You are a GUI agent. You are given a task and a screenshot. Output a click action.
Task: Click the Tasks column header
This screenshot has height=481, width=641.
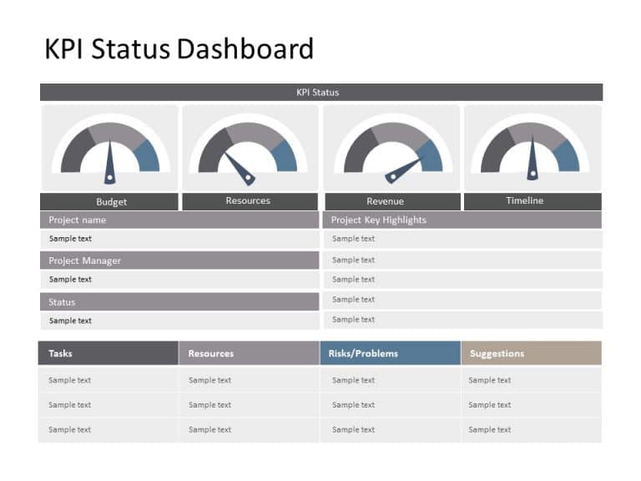(109, 353)
